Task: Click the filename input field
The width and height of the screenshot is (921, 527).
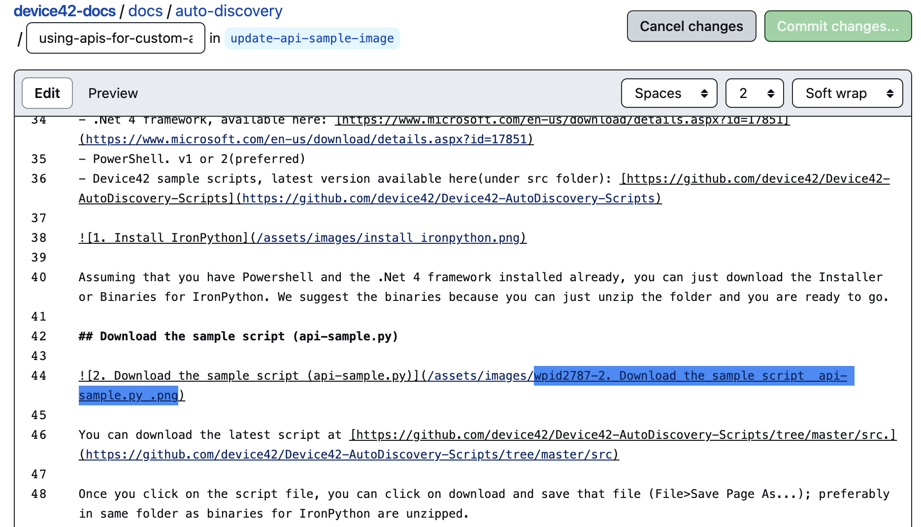Action: click(116, 38)
